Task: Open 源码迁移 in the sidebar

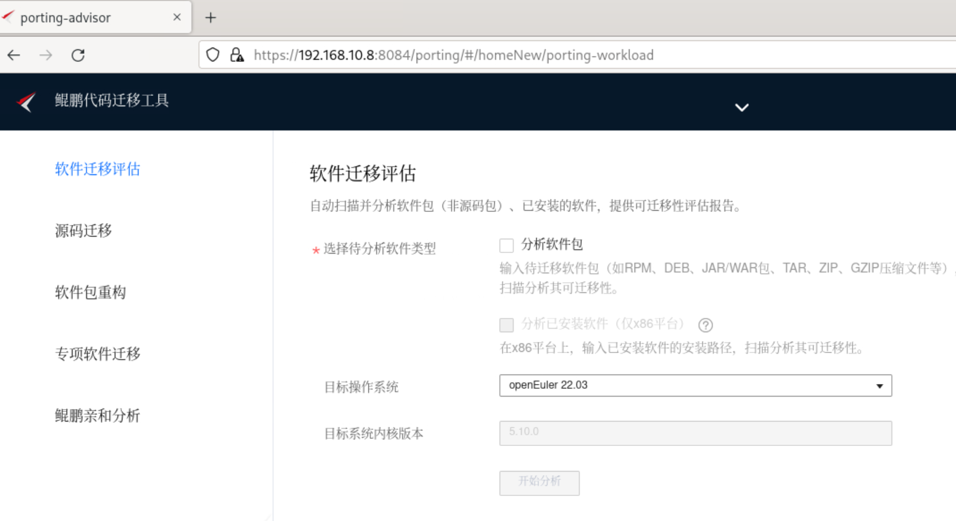Action: (x=83, y=231)
